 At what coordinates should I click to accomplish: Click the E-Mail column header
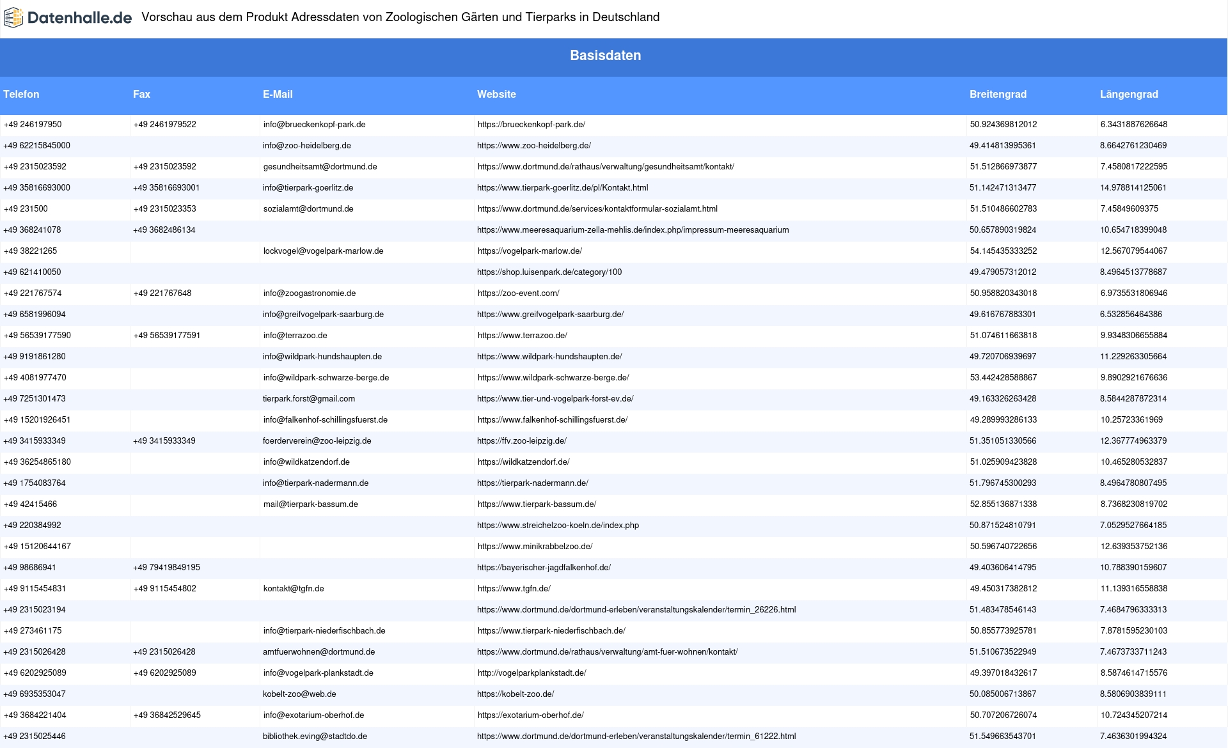click(278, 94)
